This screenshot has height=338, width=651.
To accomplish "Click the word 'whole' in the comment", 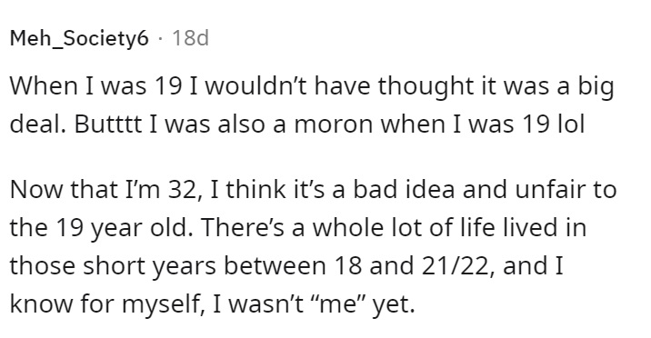I will (x=350, y=227).
